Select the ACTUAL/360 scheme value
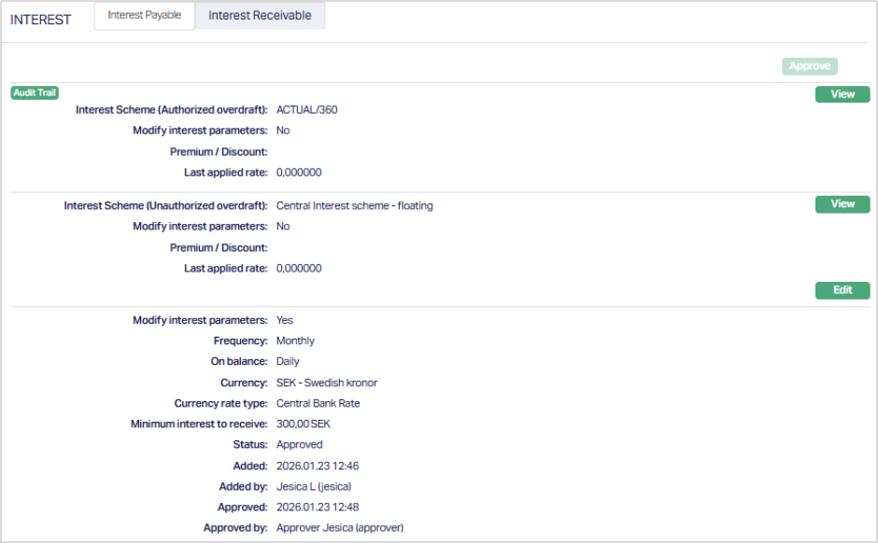The height and width of the screenshot is (543, 878). (x=306, y=110)
